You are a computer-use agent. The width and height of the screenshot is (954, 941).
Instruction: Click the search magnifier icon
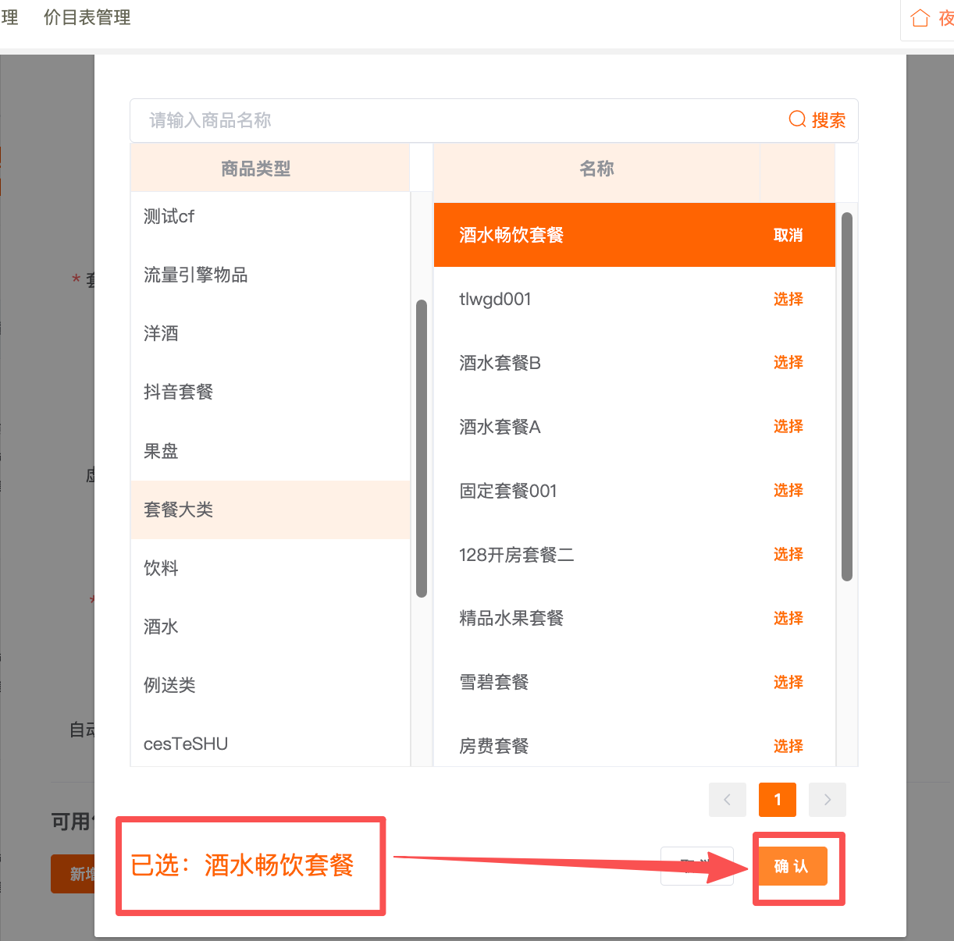(x=796, y=119)
